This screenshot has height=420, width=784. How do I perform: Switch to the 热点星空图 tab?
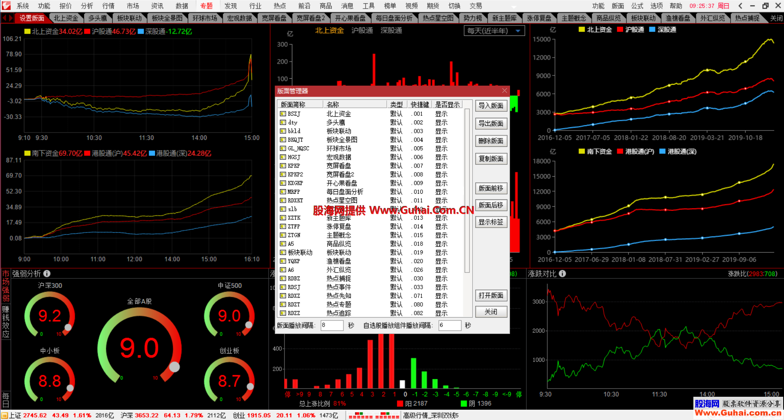tap(438, 18)
